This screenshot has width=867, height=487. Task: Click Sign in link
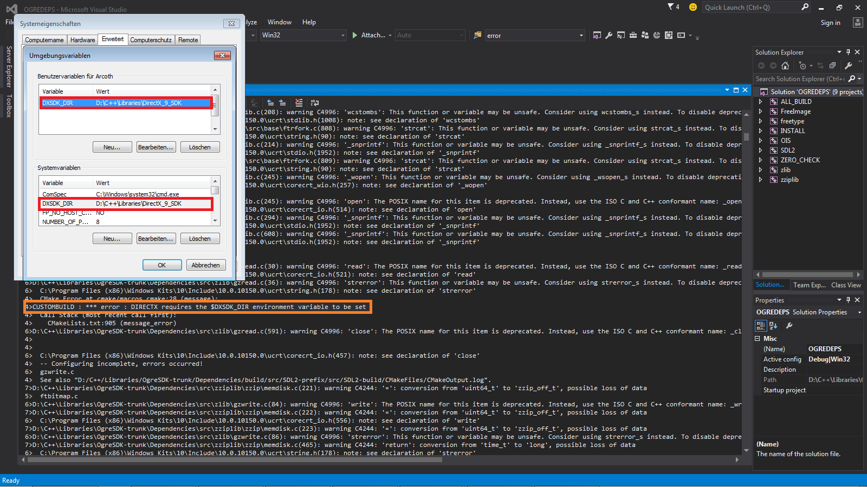830,23
